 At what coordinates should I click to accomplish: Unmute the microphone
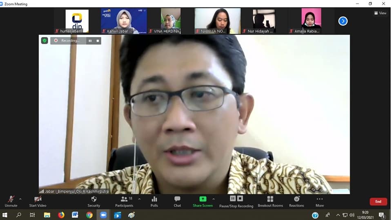[11, 200]
